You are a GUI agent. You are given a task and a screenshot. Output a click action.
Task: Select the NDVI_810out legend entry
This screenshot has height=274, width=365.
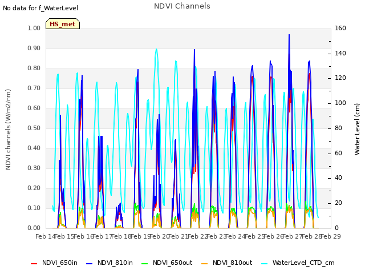pyautogui.click(x=227, y=263)
